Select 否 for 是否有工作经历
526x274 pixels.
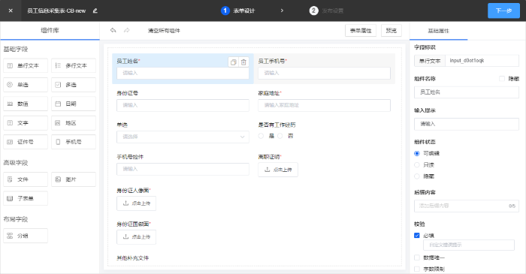280,136
